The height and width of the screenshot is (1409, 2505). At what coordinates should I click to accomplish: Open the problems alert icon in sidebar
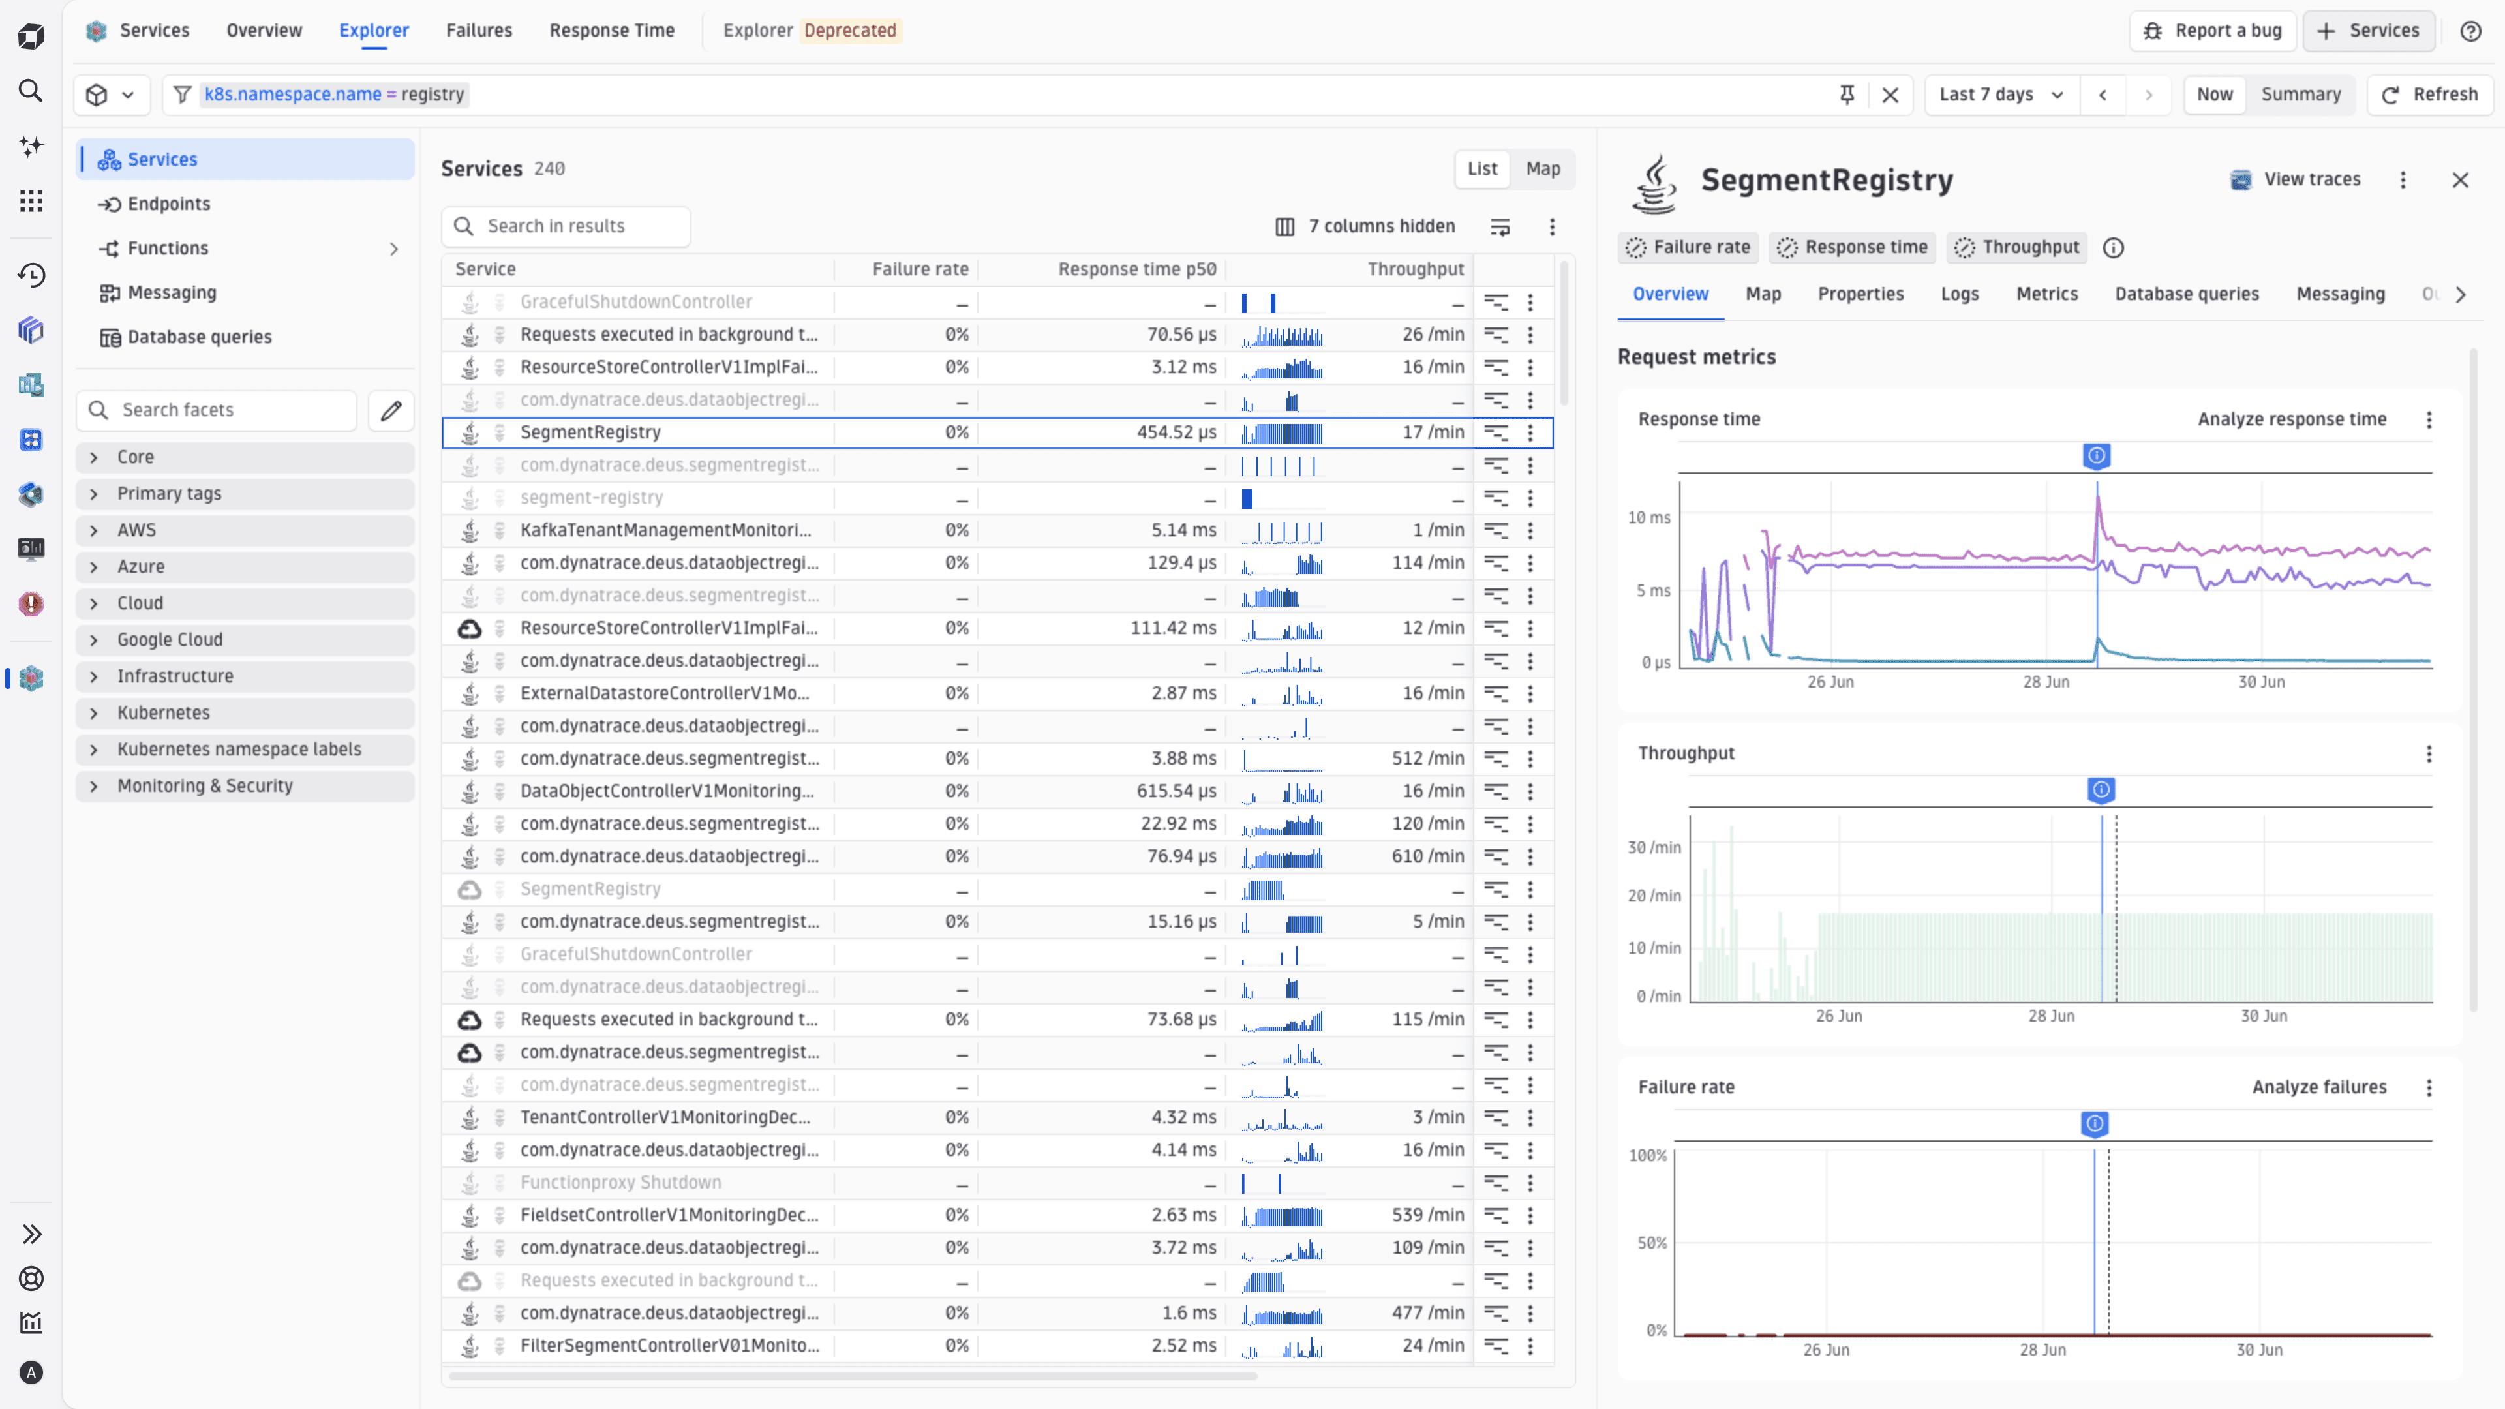(x=31, y=604)
